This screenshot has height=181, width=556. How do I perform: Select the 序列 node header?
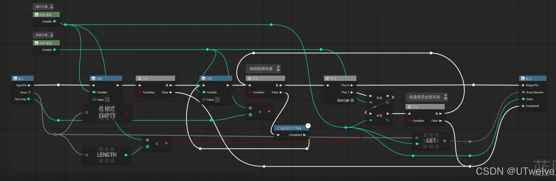(x=340, y=78)
